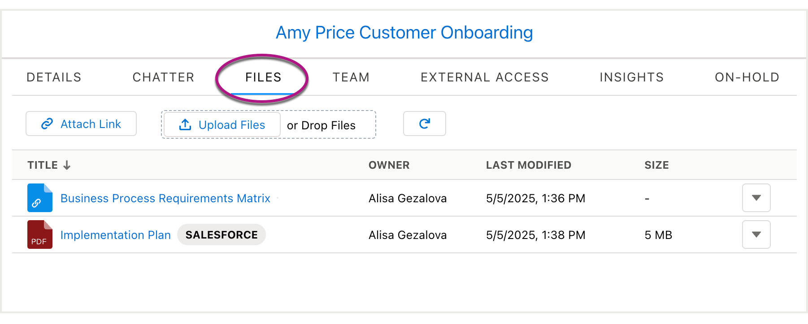This screenshot has width=808, height=324.
Task: Open the Business Process Requirements Matrix link
Action: tap(165, 198)
